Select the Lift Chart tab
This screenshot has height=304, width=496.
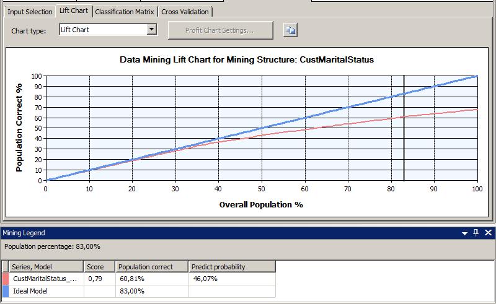74,11
